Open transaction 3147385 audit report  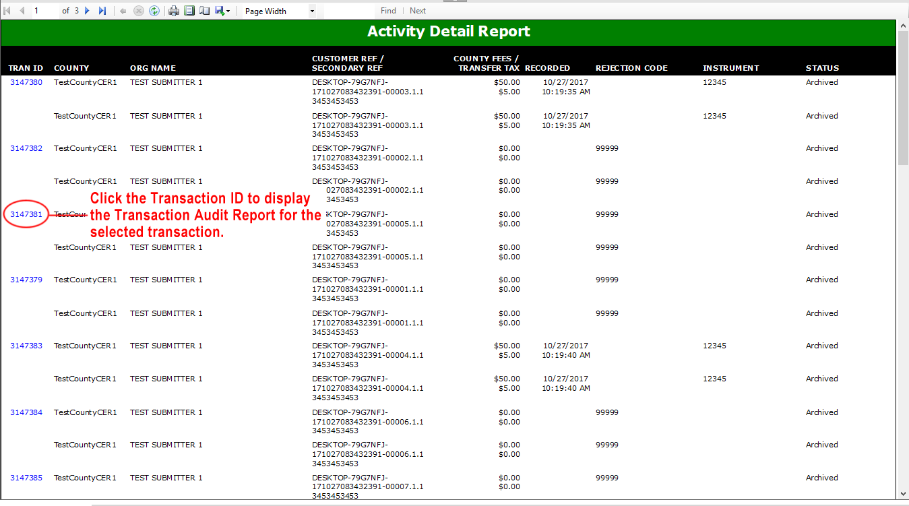(x=26, y=478)
